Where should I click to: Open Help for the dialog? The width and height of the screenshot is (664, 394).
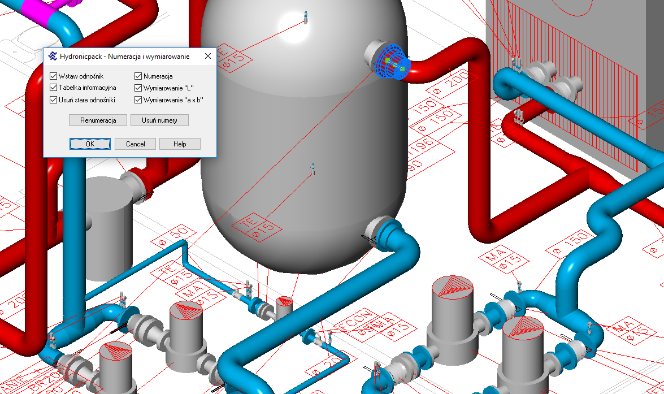tap(180, 144)
